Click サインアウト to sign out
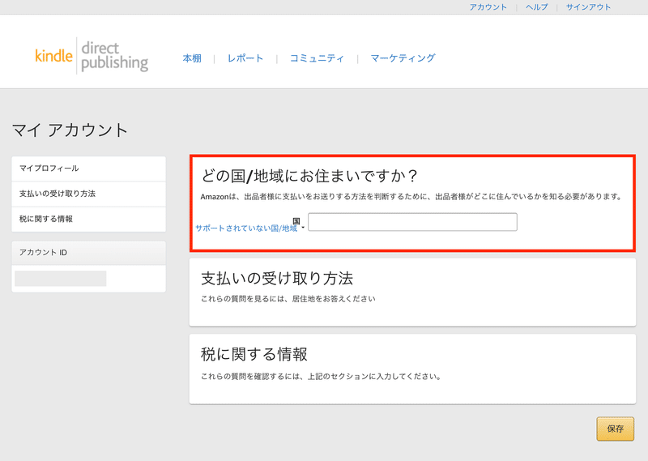Viewport: 648px width, 461px height. 588,7
